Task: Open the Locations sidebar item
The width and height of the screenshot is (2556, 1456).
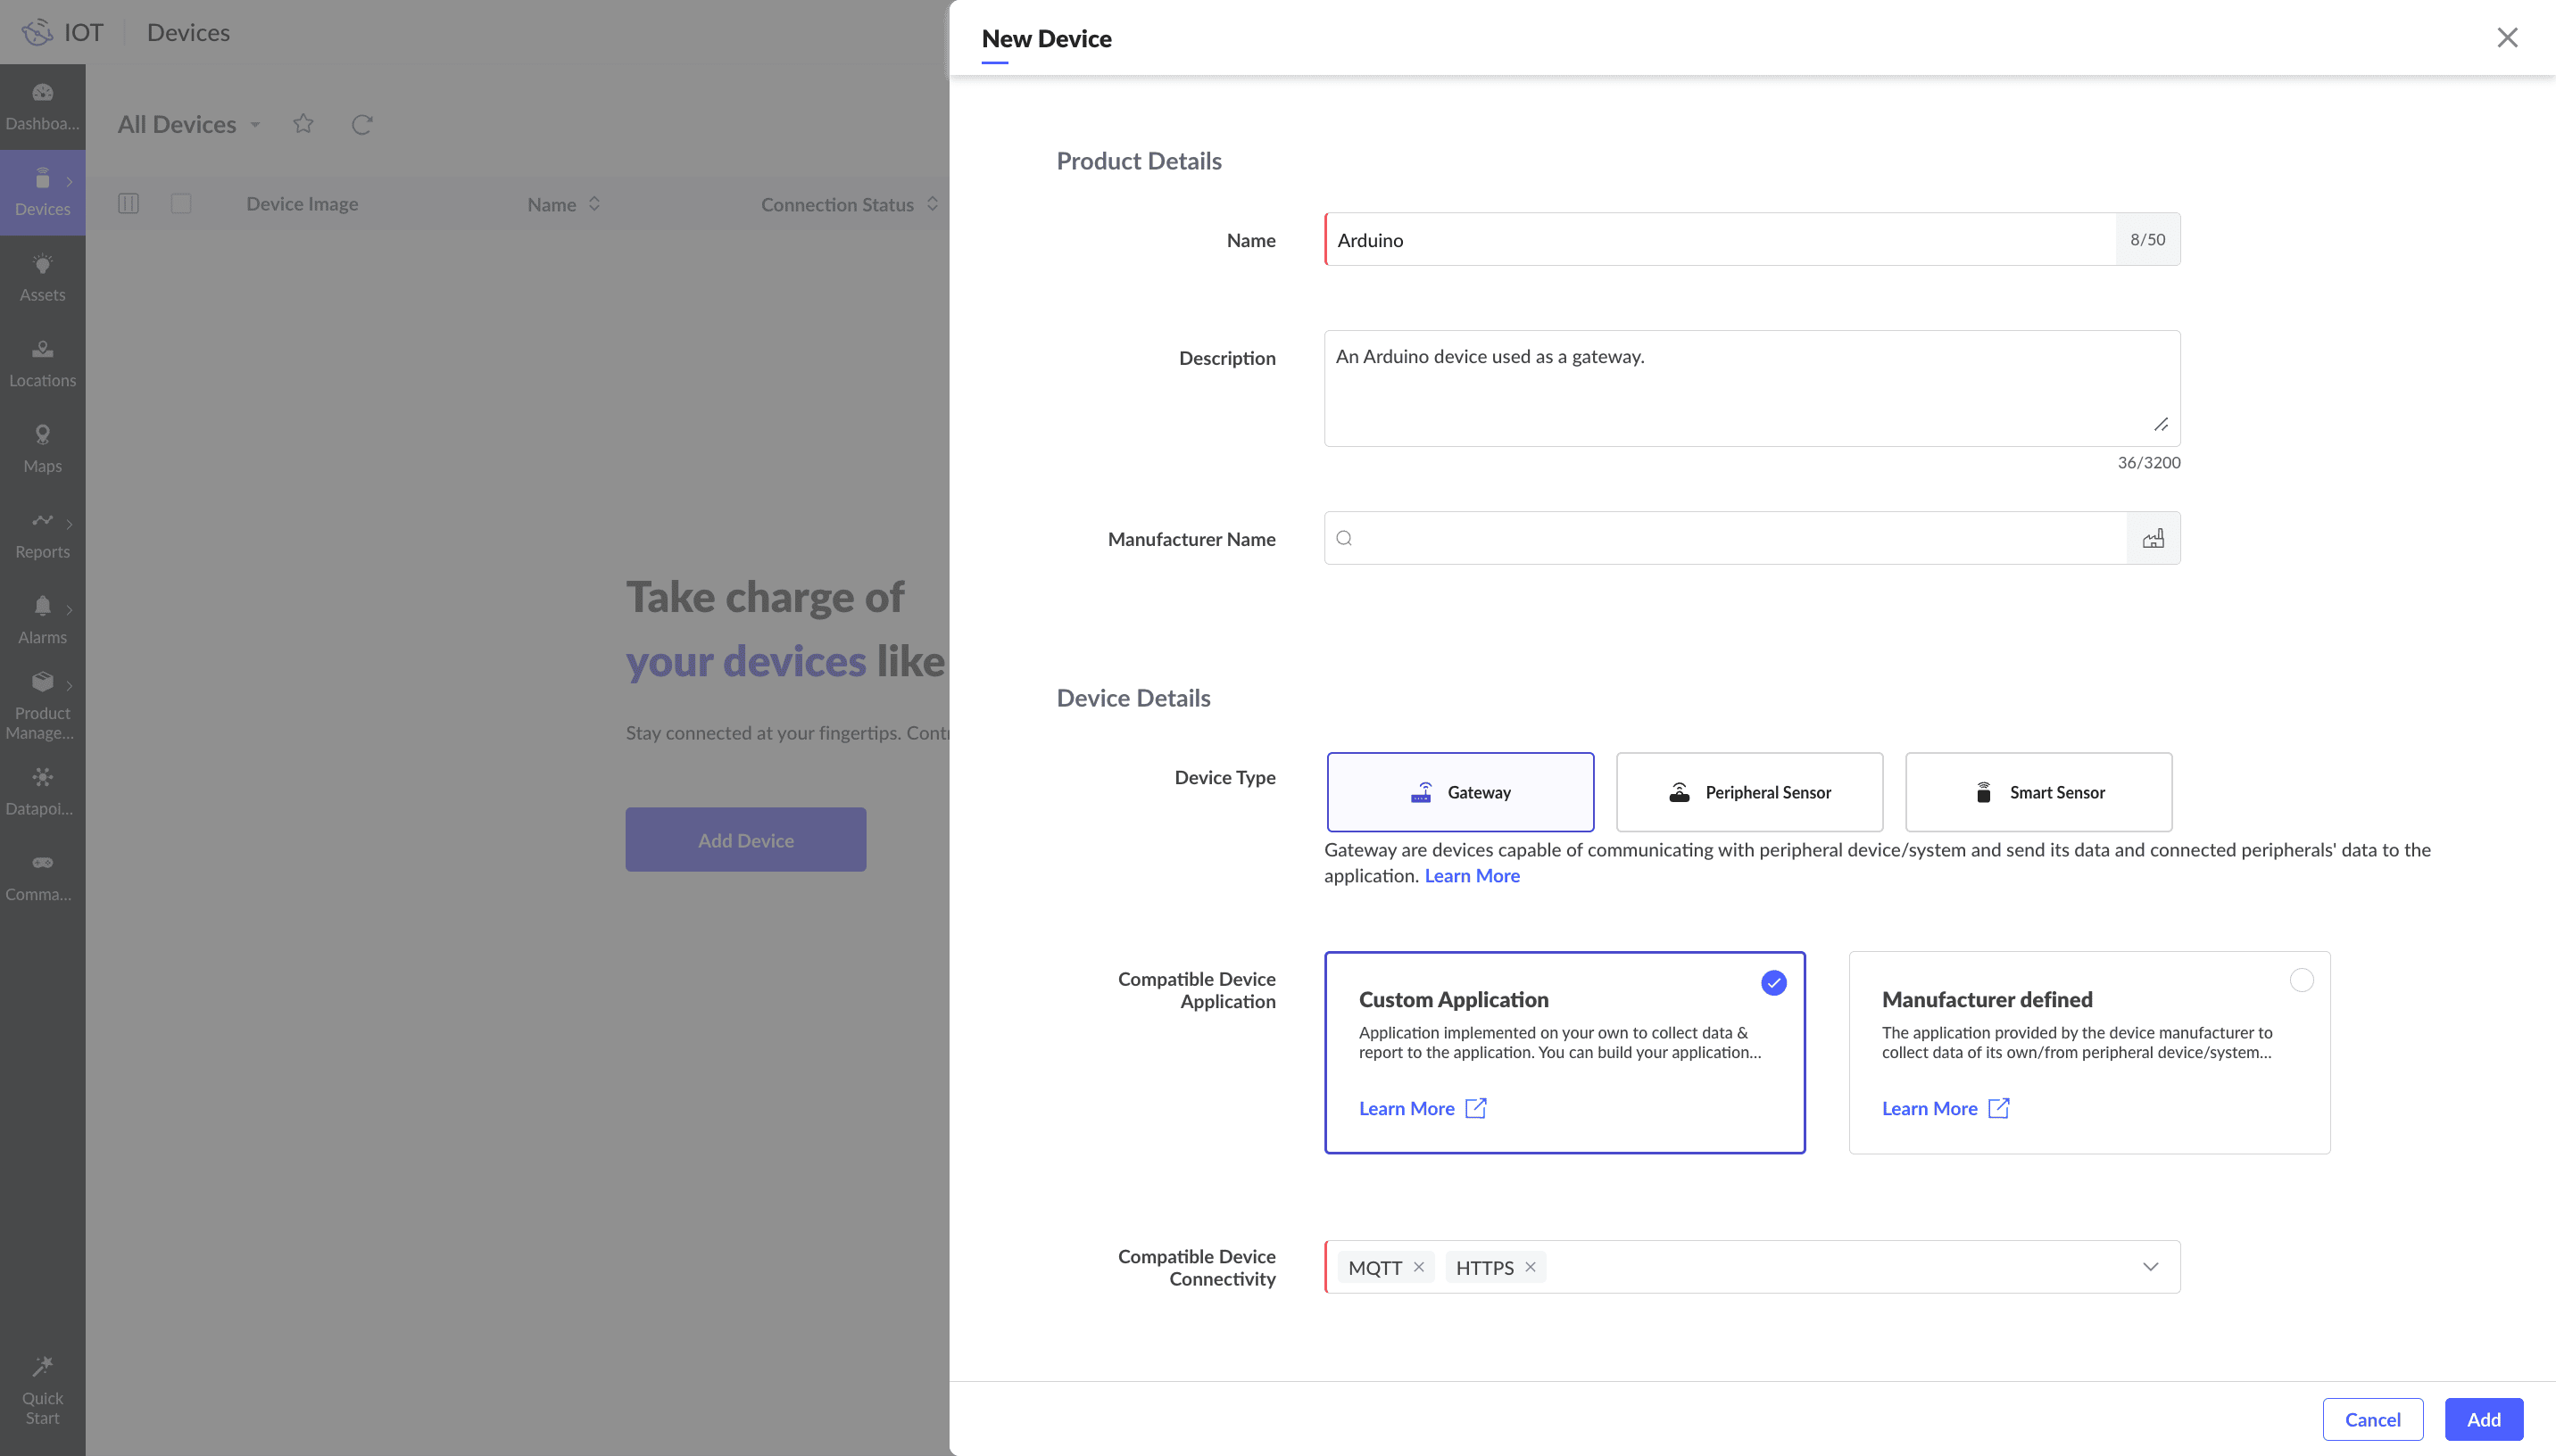Action: click(x=42, y=363)
